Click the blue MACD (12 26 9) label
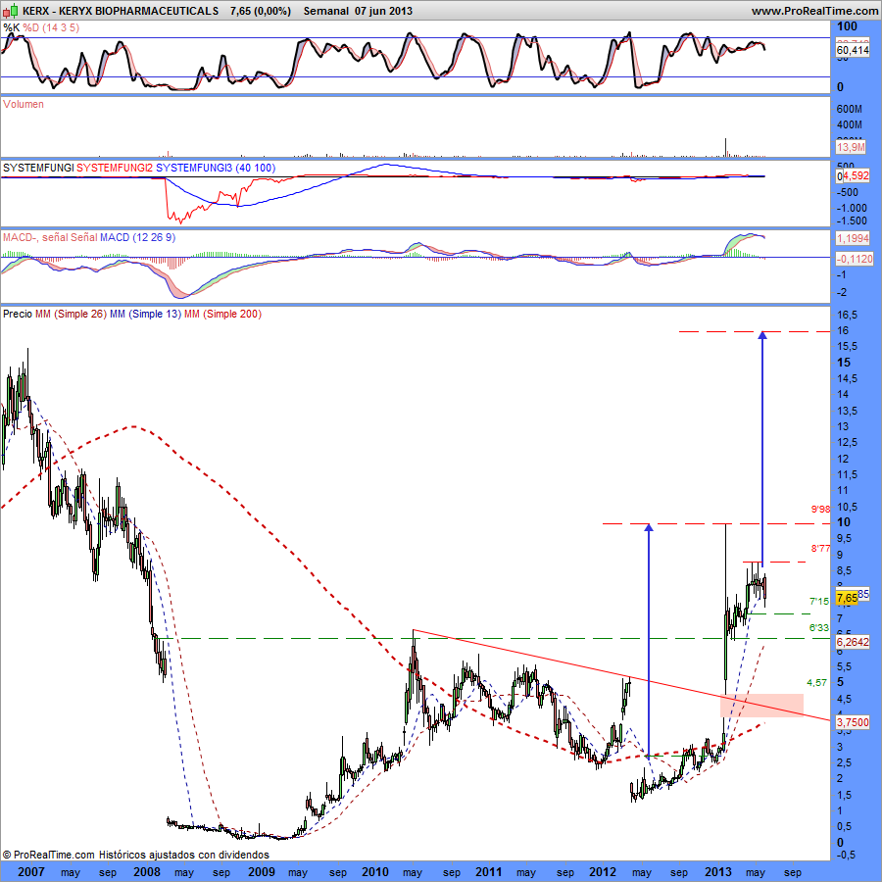The width and height of the screenshot is (882, 882). (138, 237)
